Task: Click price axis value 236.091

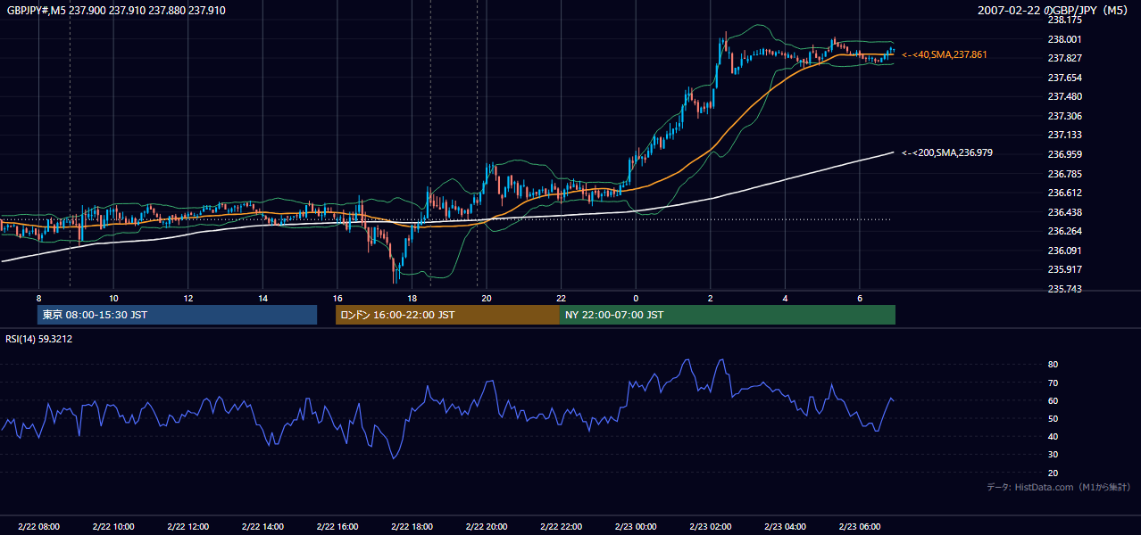Action: pos(1065,251)
